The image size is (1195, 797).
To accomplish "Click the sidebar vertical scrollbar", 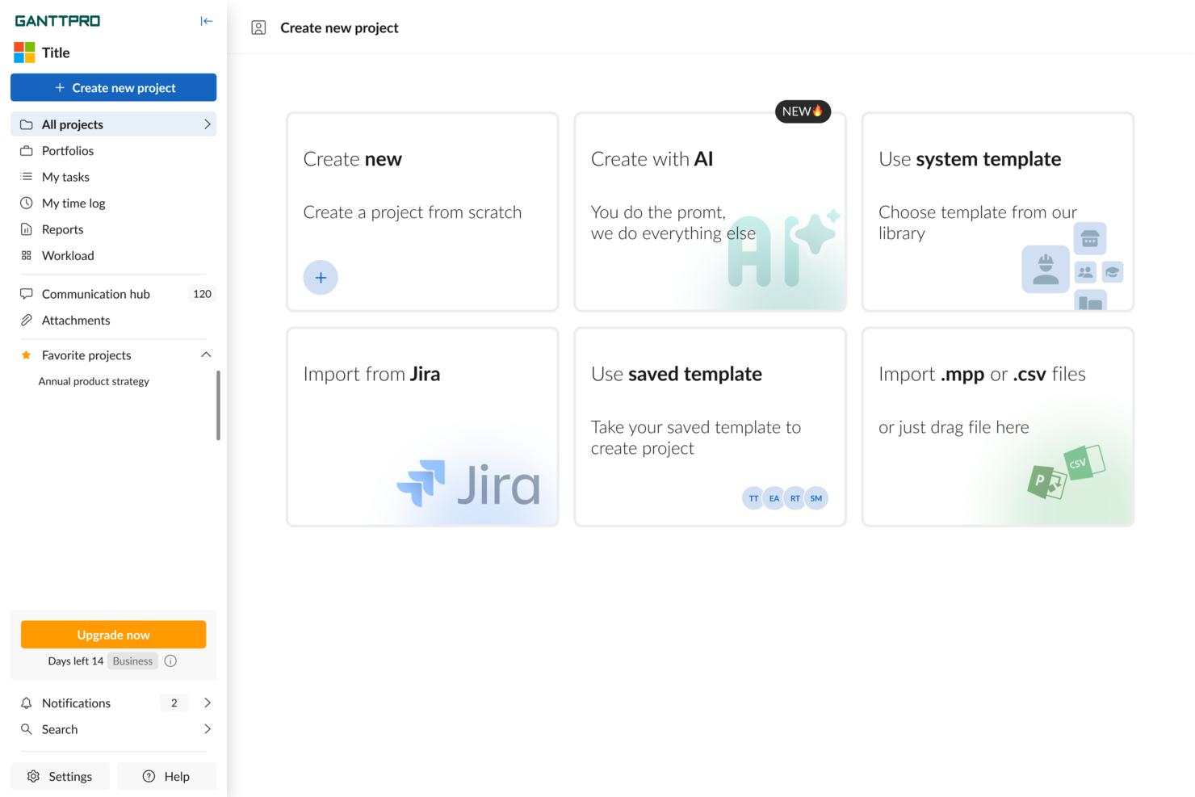I will pyautogui.click(x=218, y=405).
